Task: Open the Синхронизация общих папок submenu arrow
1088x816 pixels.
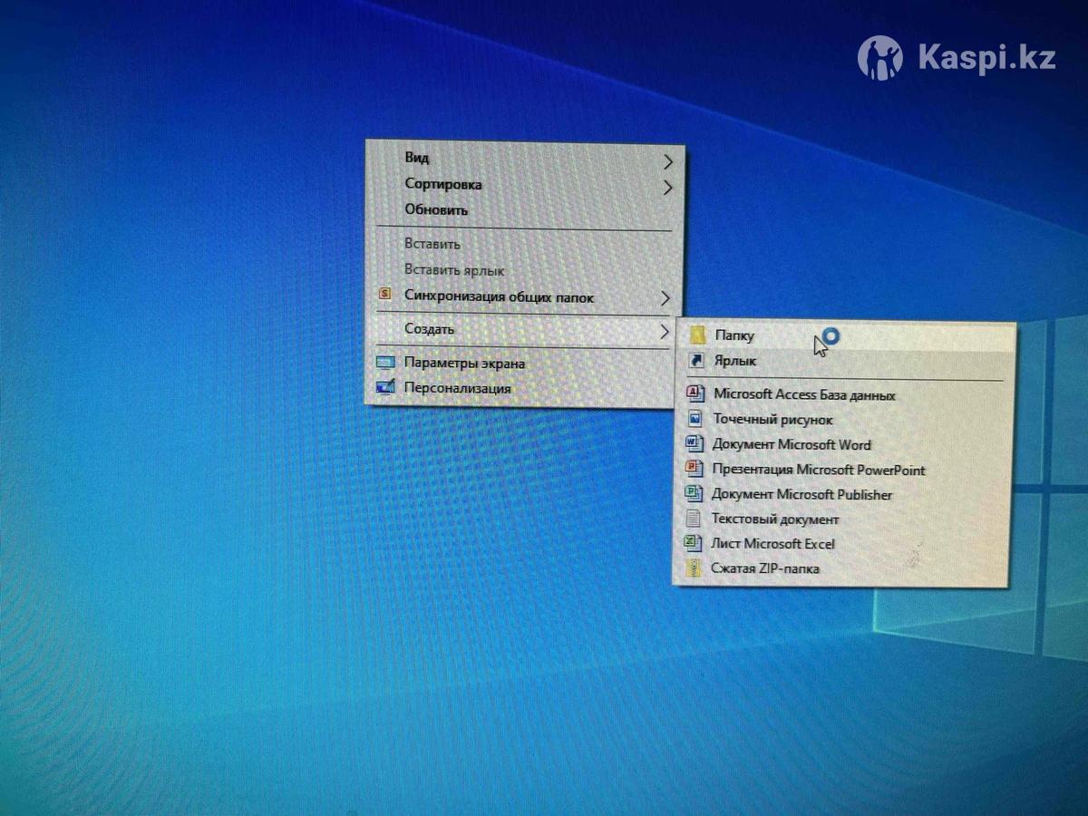Action: point(665,298)
